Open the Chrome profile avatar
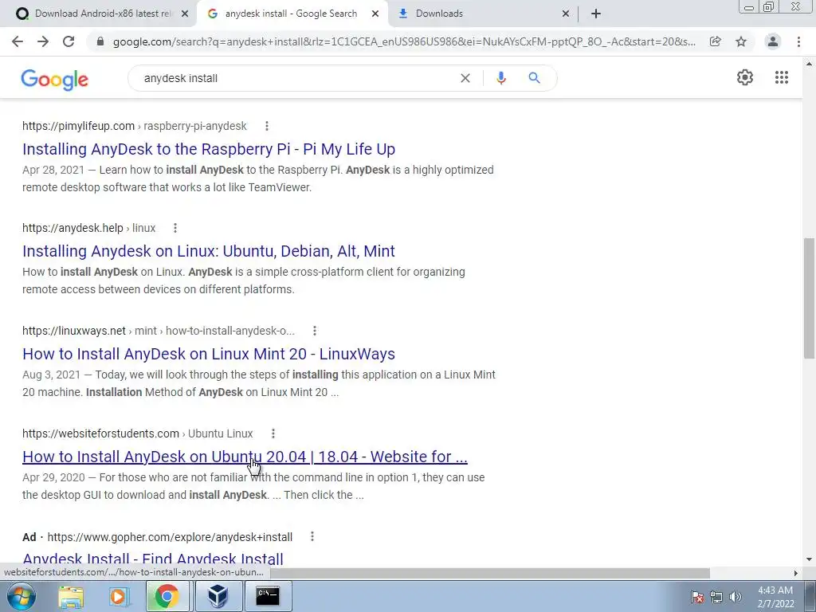This screenshot has height=612, width=816. (773, 41)
